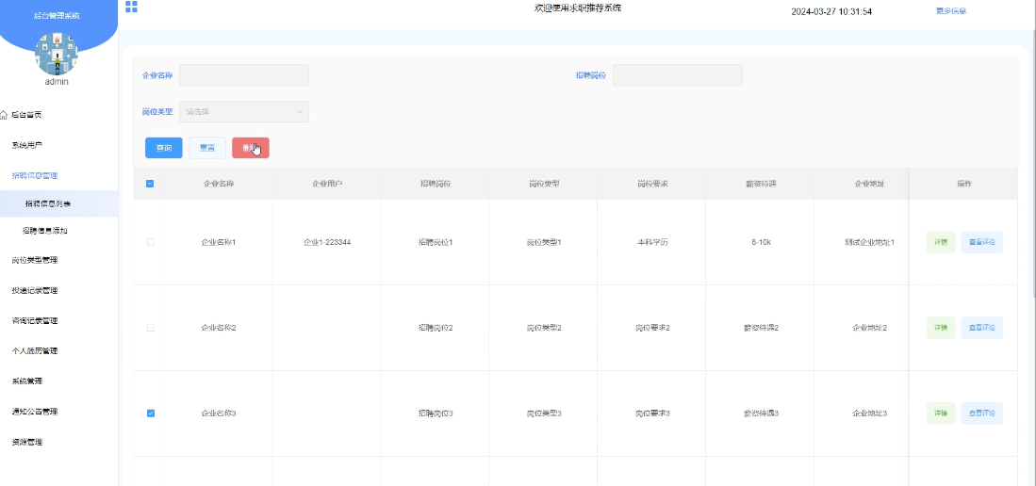1036x486 pixels.
Task: Click the 招聘岗位 column header
Action: coord(435,184)
